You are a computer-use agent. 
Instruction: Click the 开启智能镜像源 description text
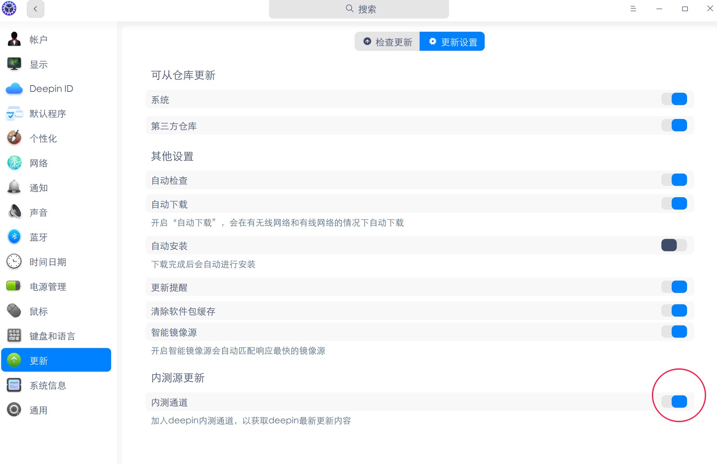[x=238, y=350]
